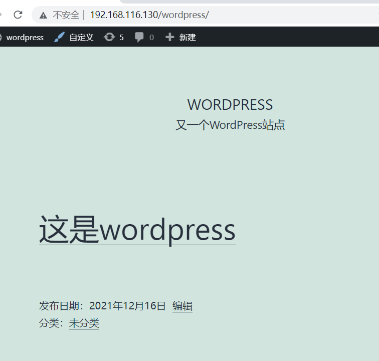Viewport: 379px width, 361px height.
Task: Click the 2021年12月16日 publish date
Action: (x=127, y=306)
